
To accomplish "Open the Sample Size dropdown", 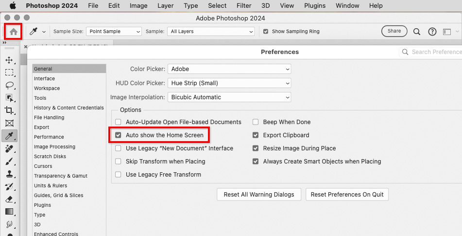I will pyautogui.click(x=114, y=31).
